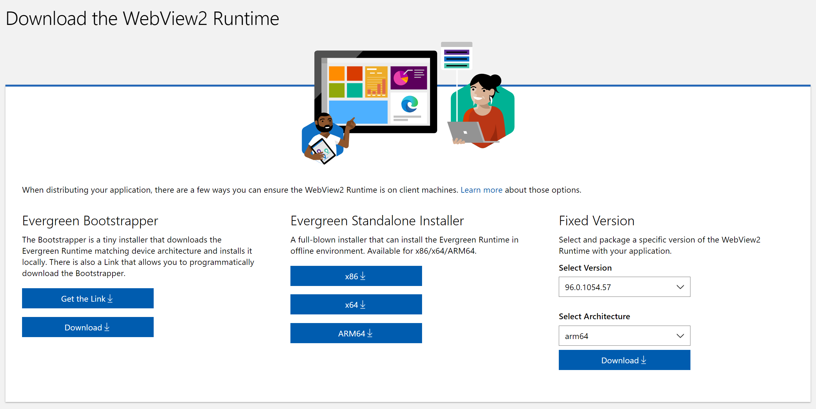Download the ARM64 standalone installer
Screen dimensions: 816x409
pos(356,333)
